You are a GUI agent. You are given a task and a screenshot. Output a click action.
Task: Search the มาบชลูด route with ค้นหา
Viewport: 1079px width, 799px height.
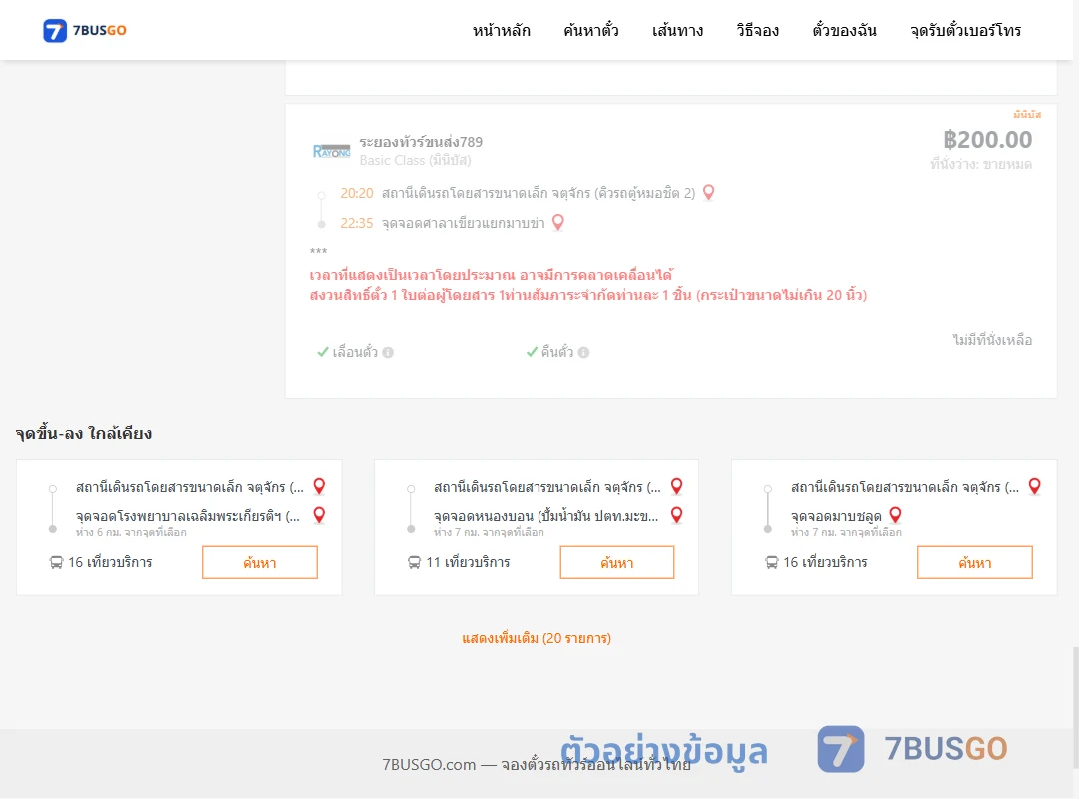(974, 563)
